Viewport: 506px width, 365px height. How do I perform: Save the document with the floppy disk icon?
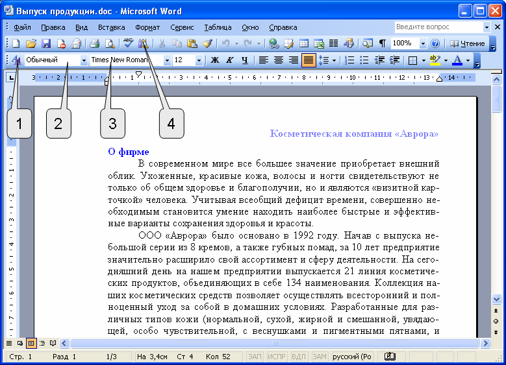[46, 43]
